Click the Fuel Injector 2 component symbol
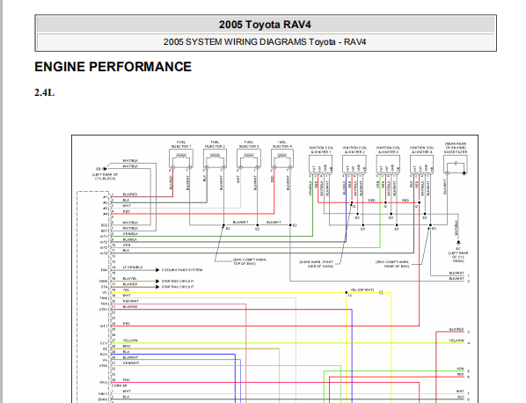The width and height of the screenshot is (526, 403). pyautogui.click(x=215, y=159)
